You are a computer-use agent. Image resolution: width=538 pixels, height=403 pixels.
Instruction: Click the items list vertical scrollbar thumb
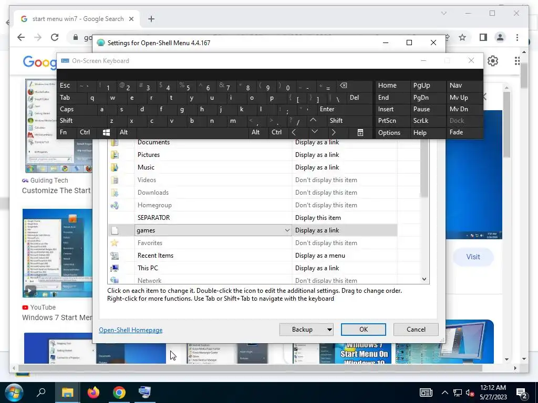click(x=425, y=168)
